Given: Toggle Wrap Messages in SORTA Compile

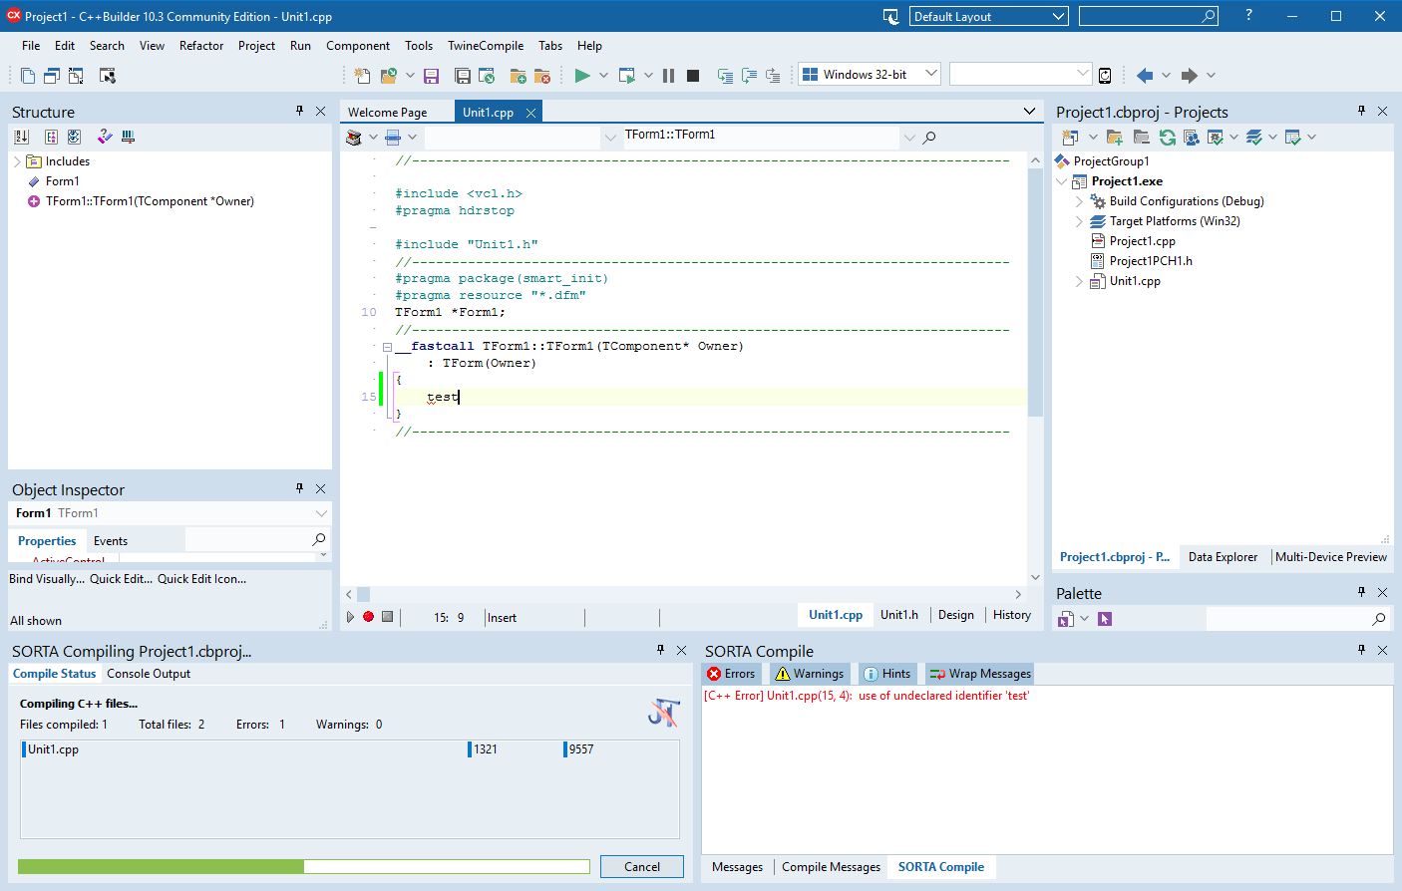Looking at the screenshot, I should [x=980, y=674].
